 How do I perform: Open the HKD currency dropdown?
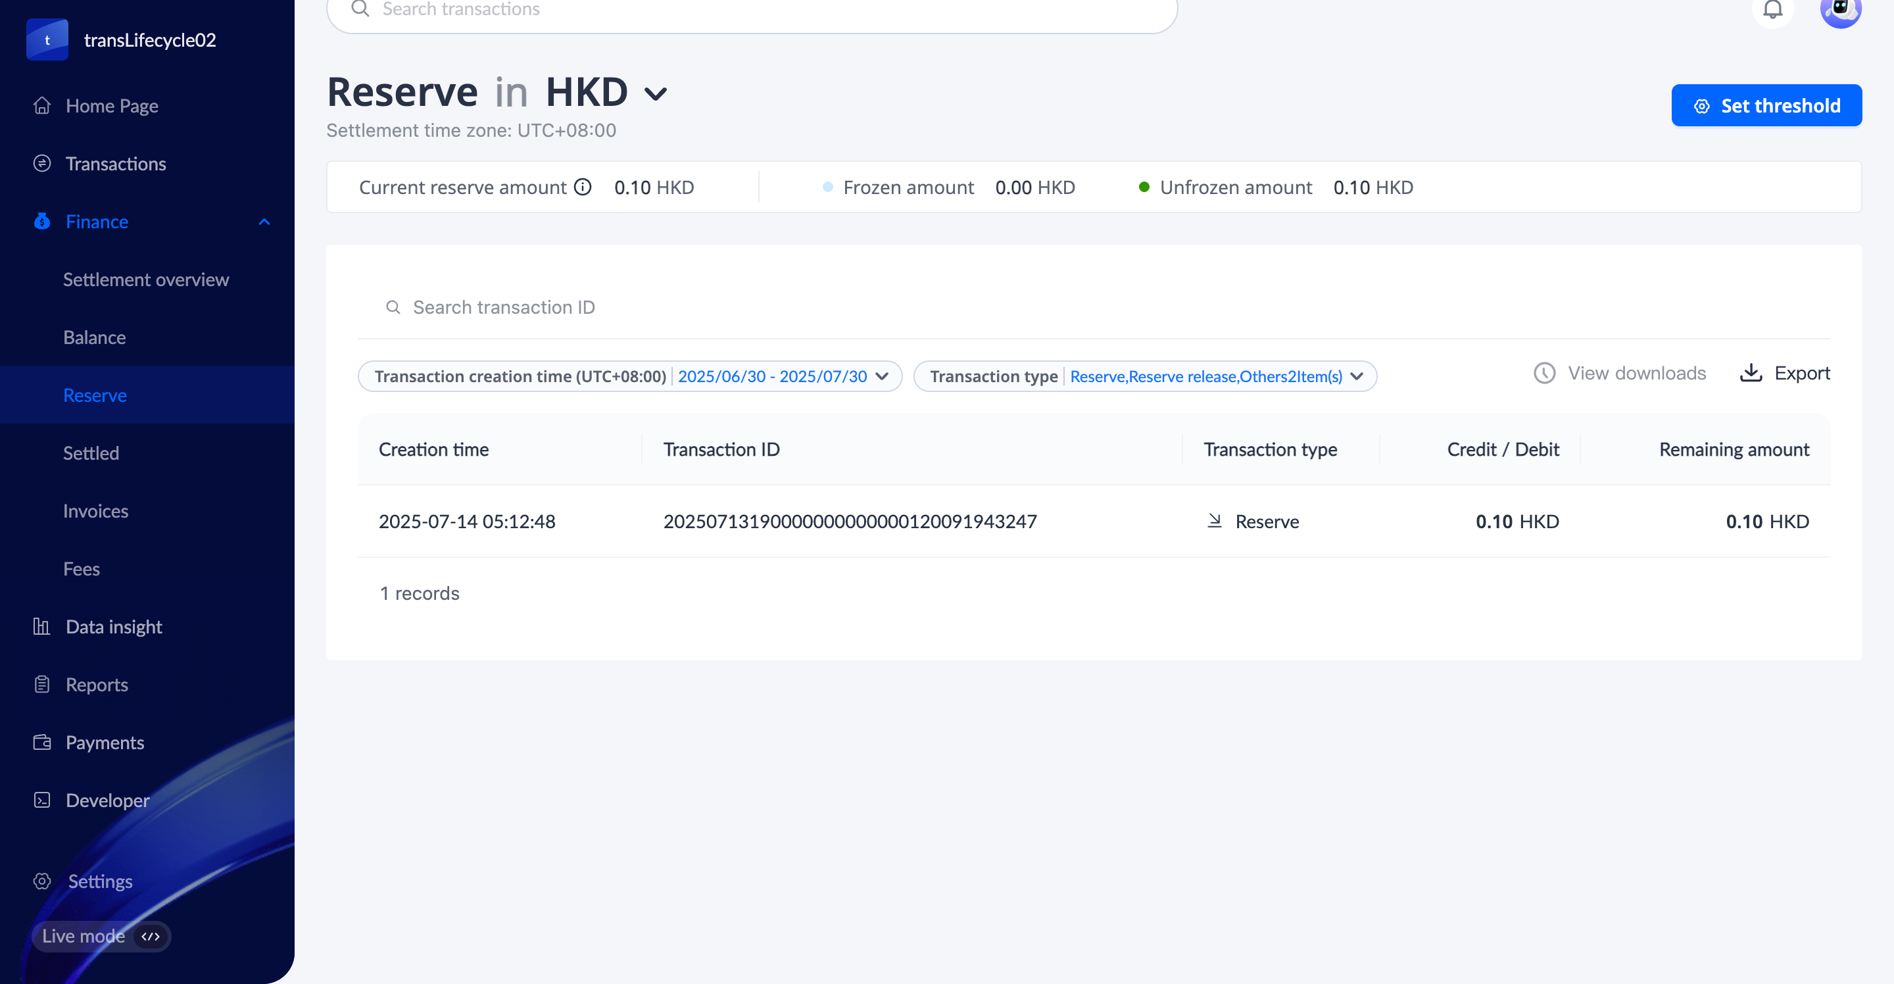tap(655, 93)
